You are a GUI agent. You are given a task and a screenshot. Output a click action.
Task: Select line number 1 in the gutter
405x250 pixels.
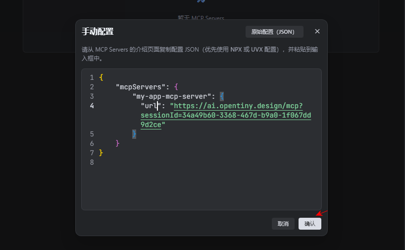[92, 77]
